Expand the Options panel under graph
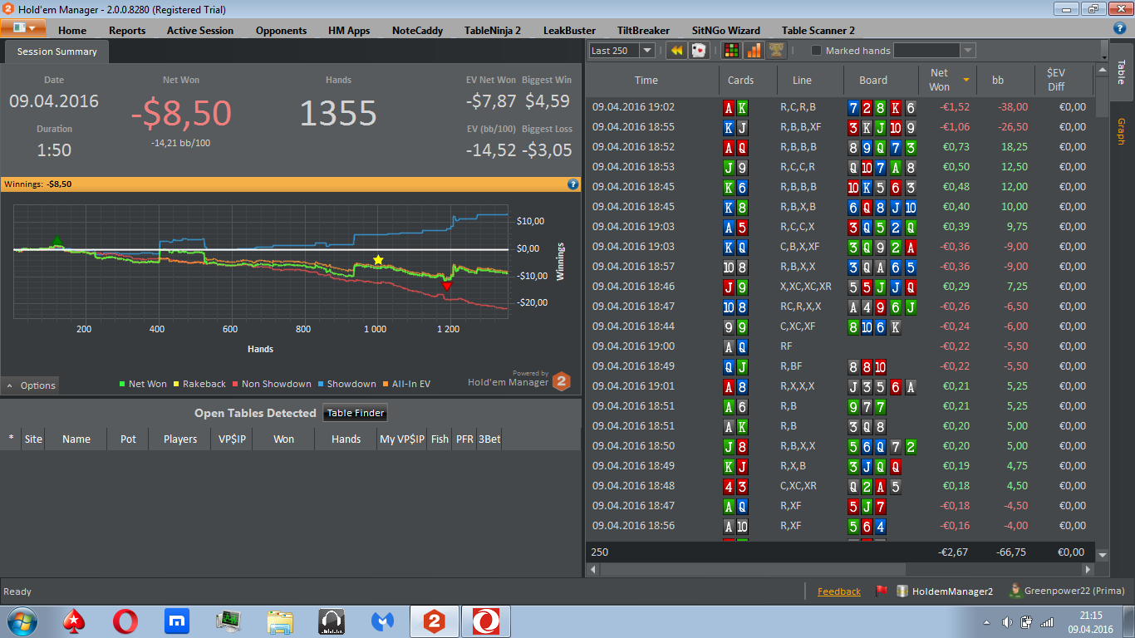 coord(31,385)
